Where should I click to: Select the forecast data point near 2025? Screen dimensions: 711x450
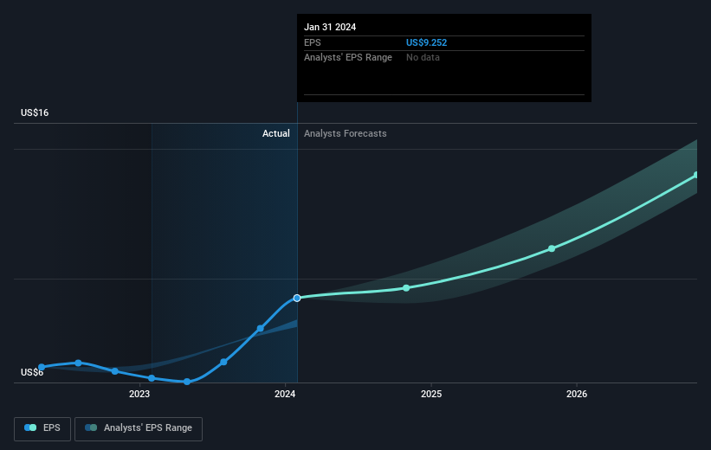[406, 288]
